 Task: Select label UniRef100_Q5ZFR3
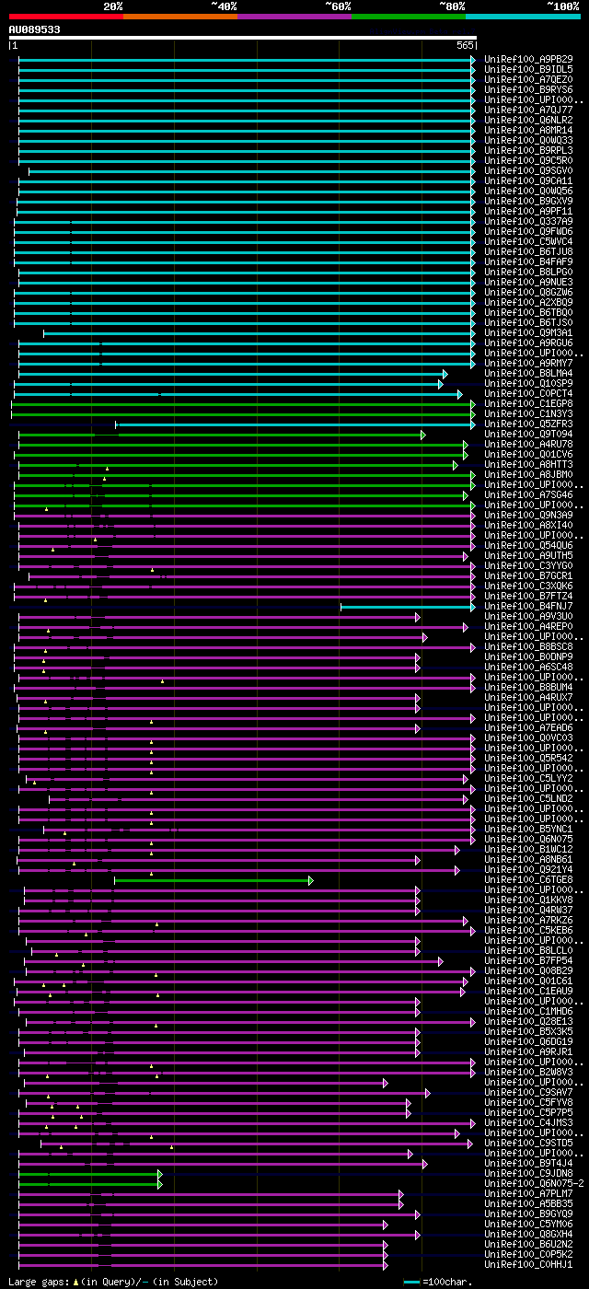point(528,424)
